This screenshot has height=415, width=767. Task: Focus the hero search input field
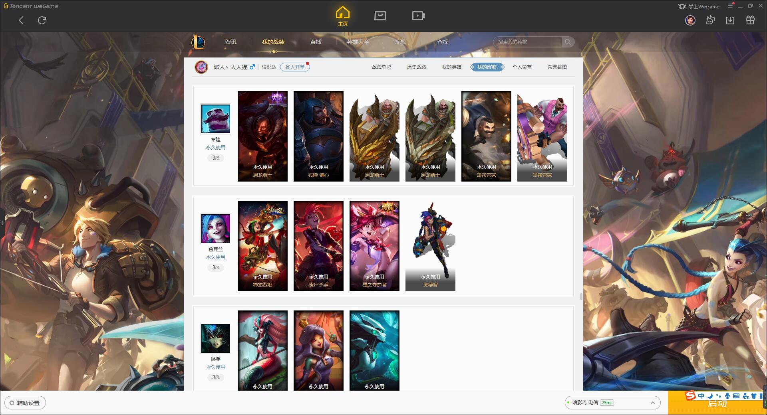[528, 42]
